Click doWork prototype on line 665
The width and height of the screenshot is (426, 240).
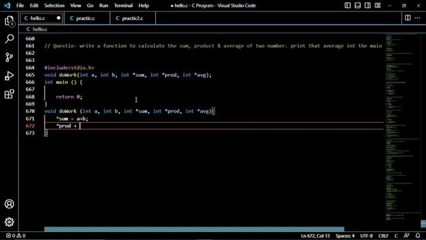click(x=128, y=75)
